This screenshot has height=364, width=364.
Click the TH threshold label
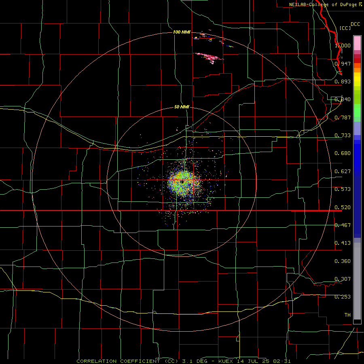(x=347, y=315)
